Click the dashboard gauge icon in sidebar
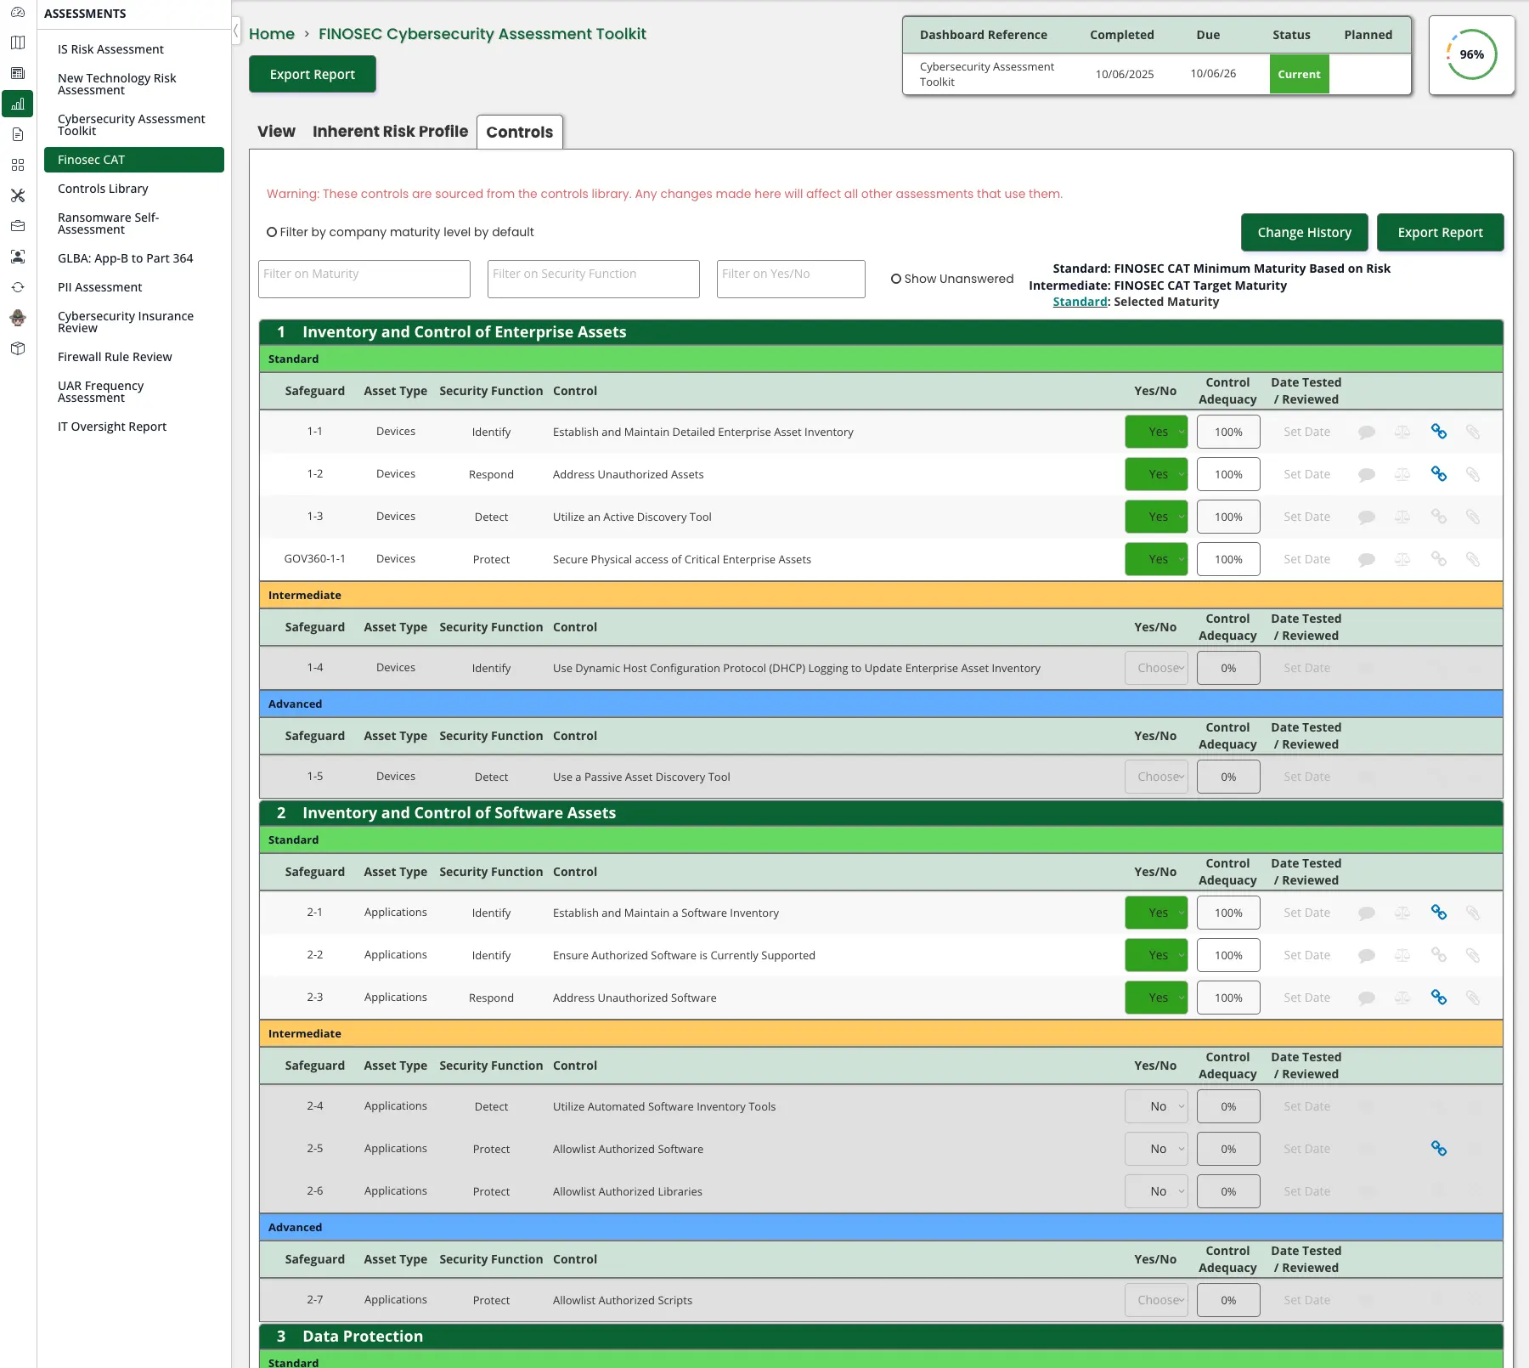The width and height of the screenshot is (1529, 1368). [18, 13]
